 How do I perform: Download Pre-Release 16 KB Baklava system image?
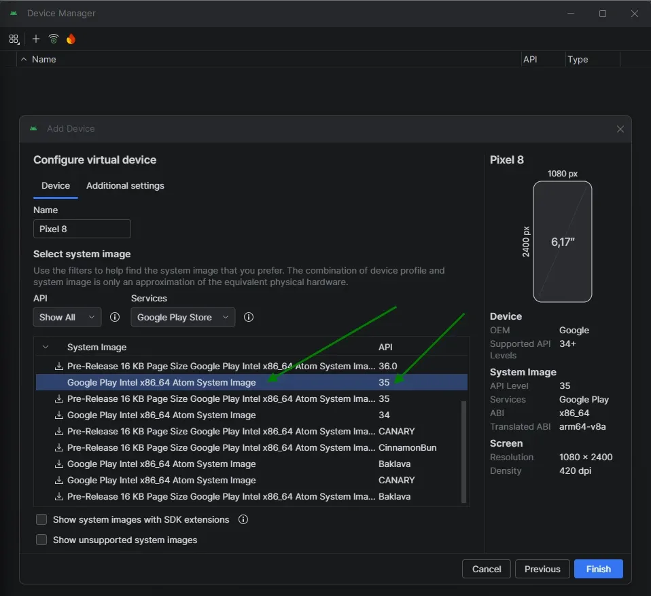(59, 496)
